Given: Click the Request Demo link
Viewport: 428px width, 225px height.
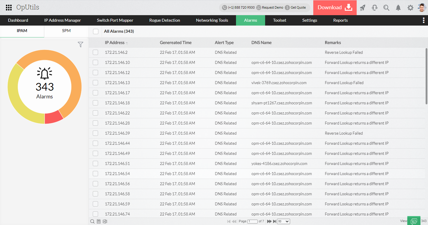Looking at the screenshot, I should click(x=273, y=8).
